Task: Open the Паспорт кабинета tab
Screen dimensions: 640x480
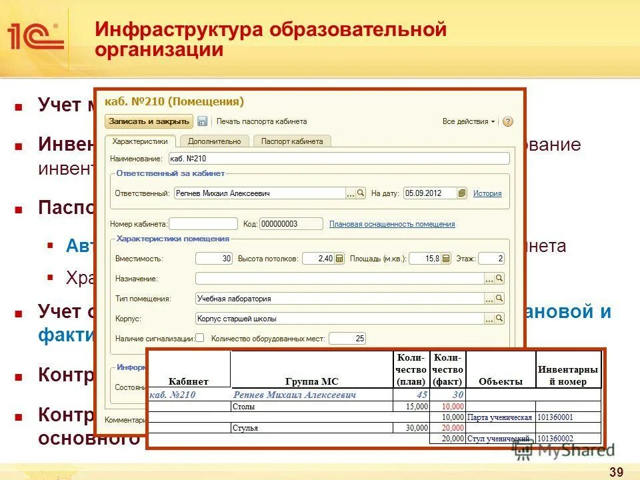Action: point(291,140)
